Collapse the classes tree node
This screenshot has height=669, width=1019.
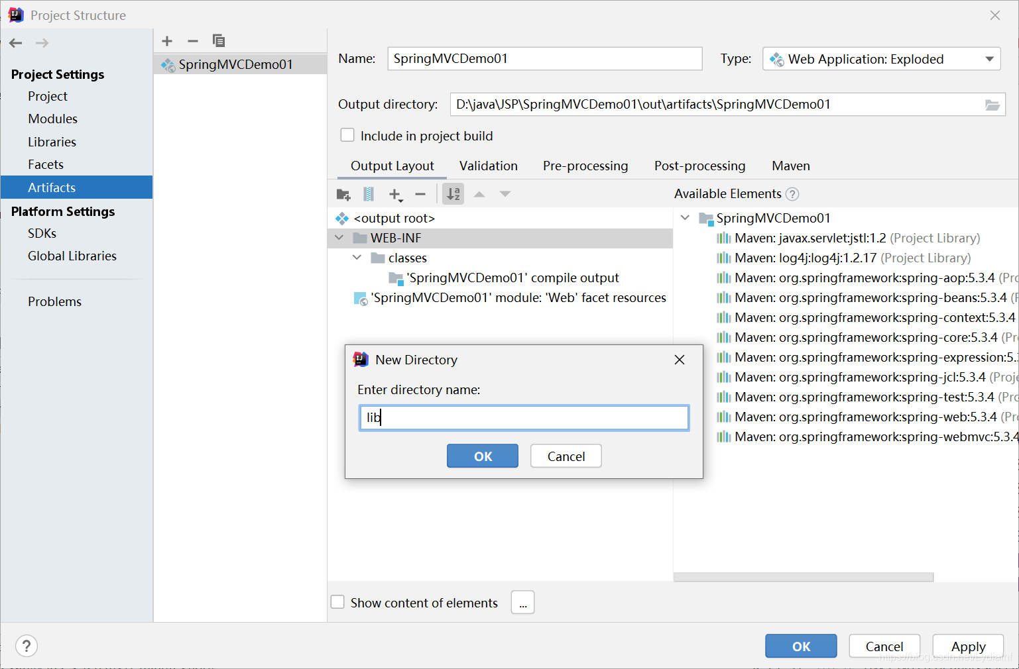[x=357, y=258]
